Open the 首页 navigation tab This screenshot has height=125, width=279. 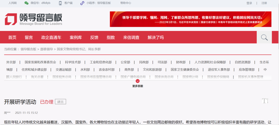click(x=12, y=37)
